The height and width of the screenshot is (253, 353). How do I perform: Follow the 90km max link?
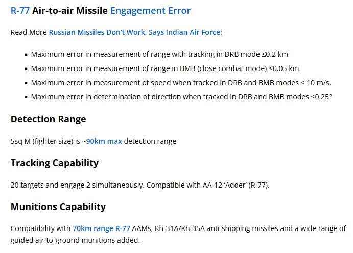coord(104,141)
